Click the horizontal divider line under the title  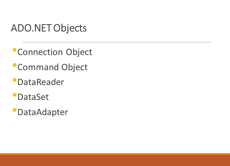pyautogui.click(x=117, y=42)
